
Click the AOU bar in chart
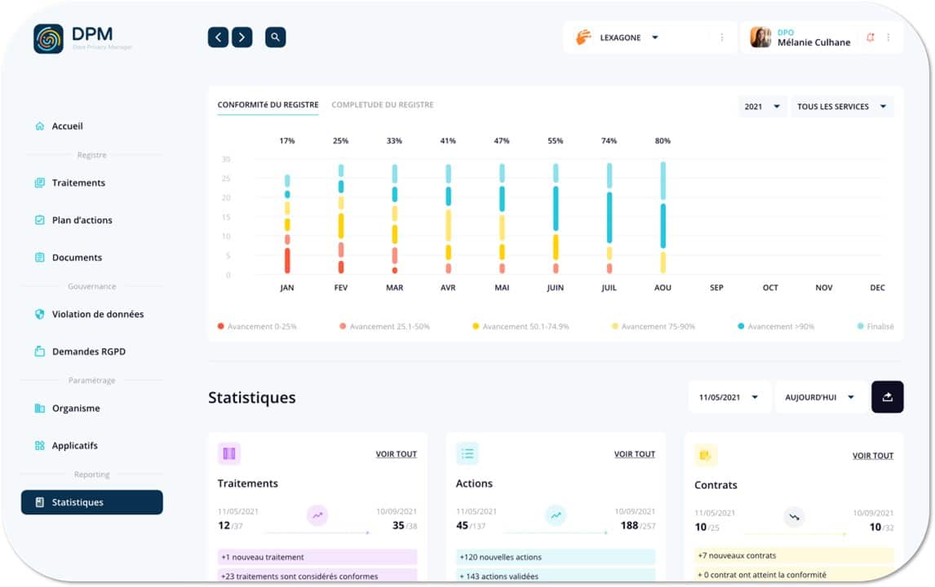(663, 218)
